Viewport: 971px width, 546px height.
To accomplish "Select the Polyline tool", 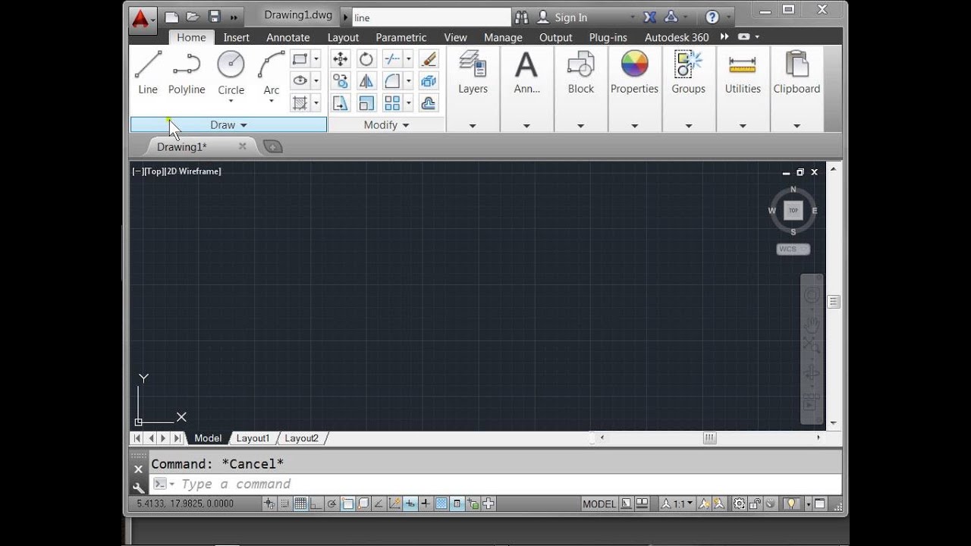I will (x=187, y=73).
